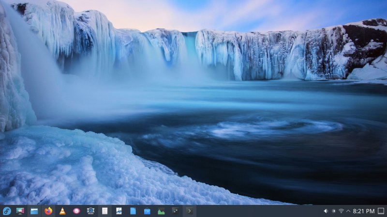The width and height of the screenshot is (387, 217).
Task: Open the dark system settings sliders icon
Action: [175, 211]
